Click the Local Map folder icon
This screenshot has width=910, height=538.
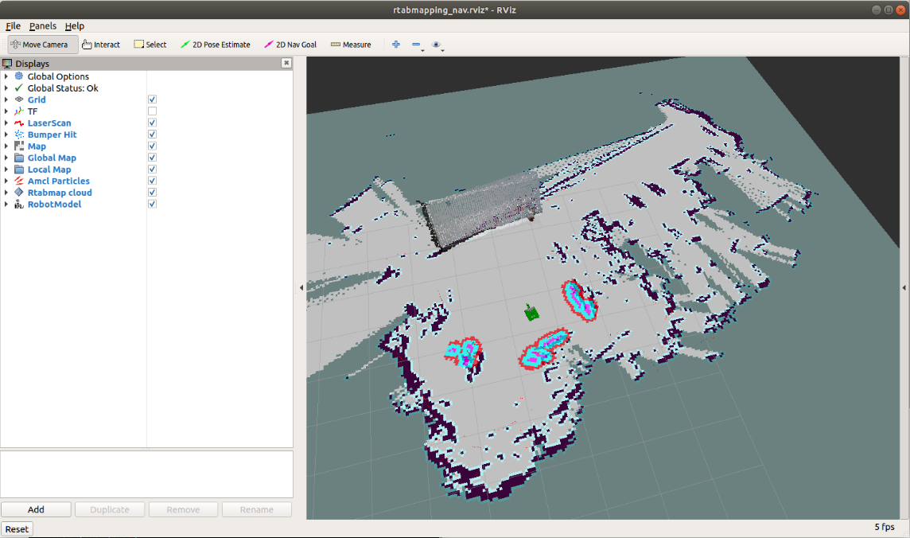(19, 169)
